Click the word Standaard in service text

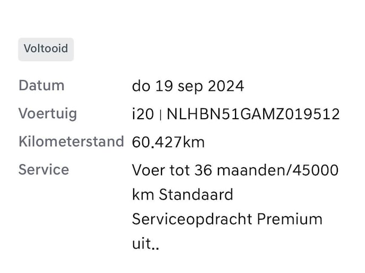tap(196, 195)
